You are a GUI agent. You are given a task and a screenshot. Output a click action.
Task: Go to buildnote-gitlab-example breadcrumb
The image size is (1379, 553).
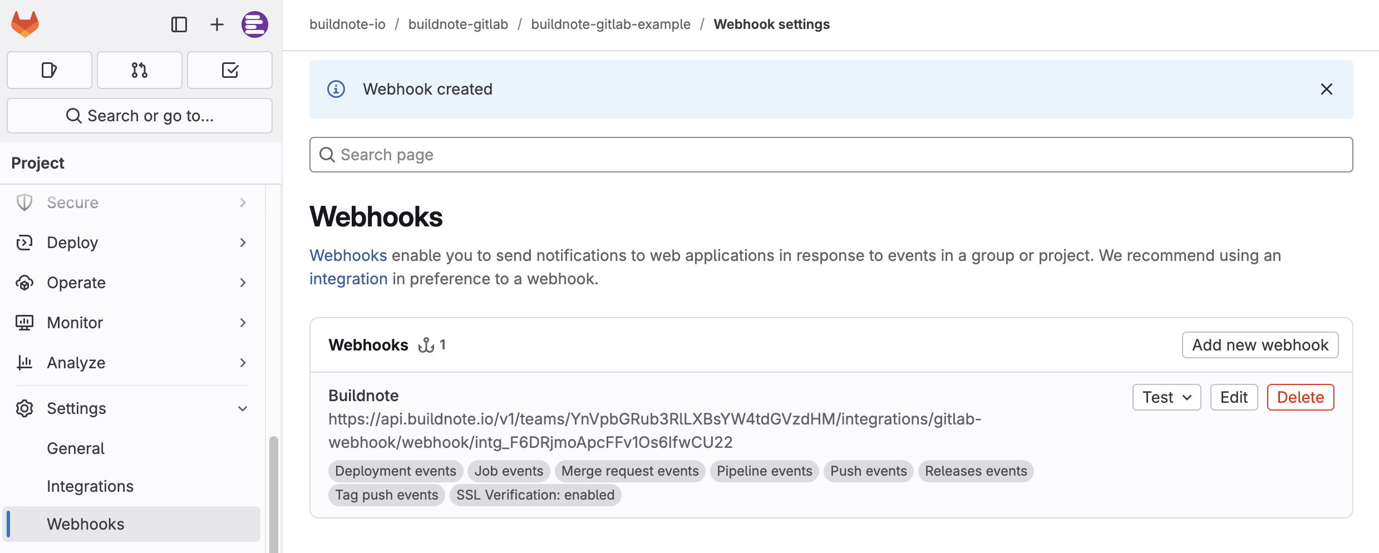(610, 24)
